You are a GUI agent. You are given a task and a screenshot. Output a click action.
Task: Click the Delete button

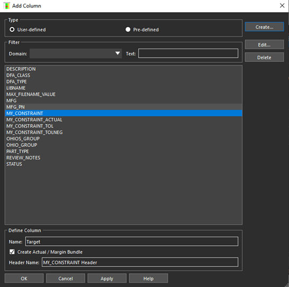(264, 57)
